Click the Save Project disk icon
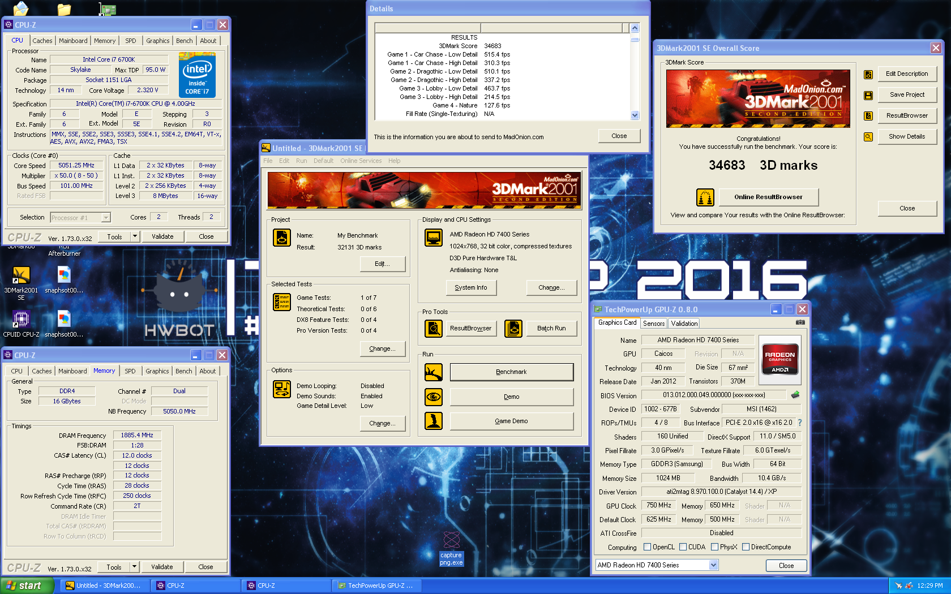Screen dimensions: 951x594 coord(868,95)
